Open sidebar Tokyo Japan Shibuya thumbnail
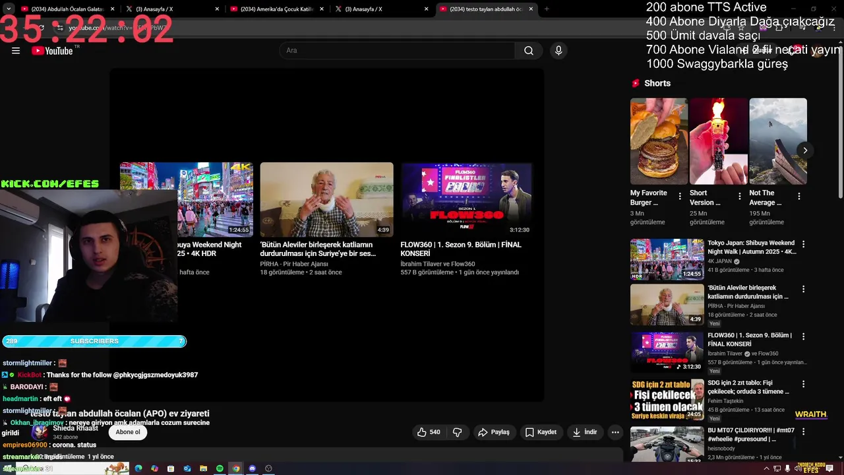Screen dimensions: 844x475 click(667, 259)
